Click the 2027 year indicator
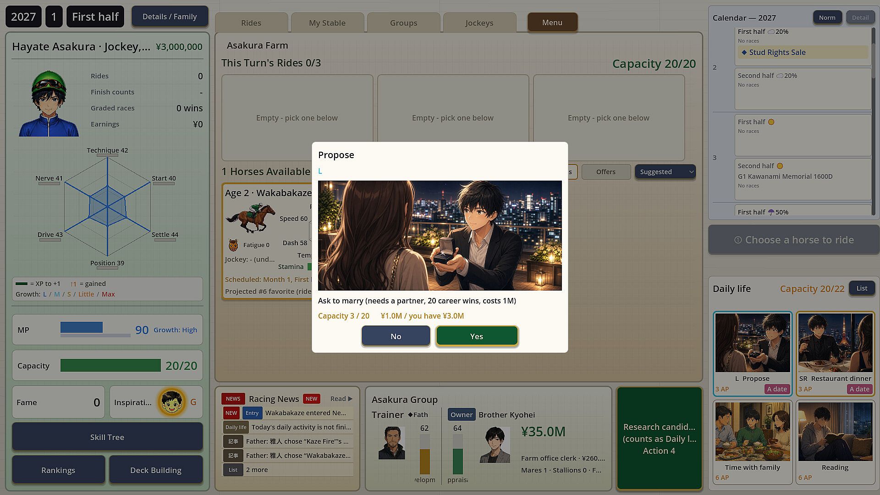880x495 pixels. coord(23,17)
